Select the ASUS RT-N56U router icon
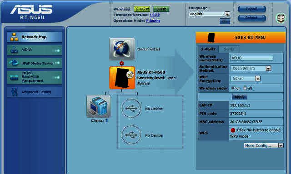Viewport: 291px width, 174px height. pos(122,78)
